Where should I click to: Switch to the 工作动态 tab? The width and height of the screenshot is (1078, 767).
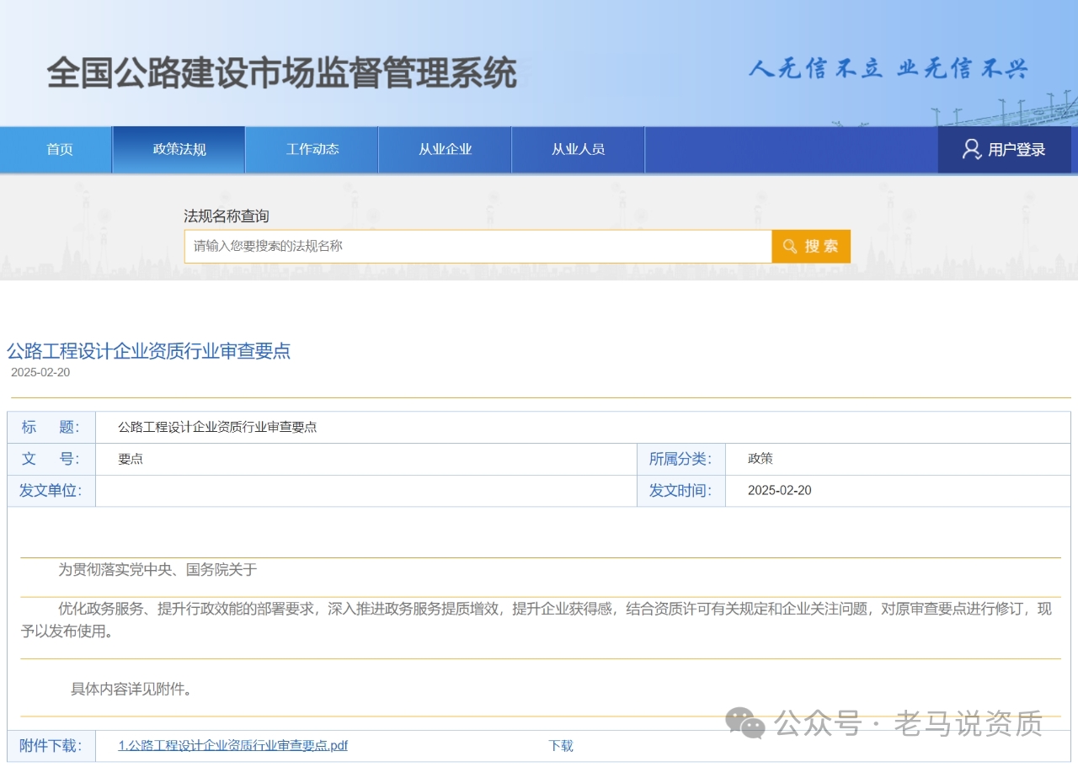coord(312,150)
